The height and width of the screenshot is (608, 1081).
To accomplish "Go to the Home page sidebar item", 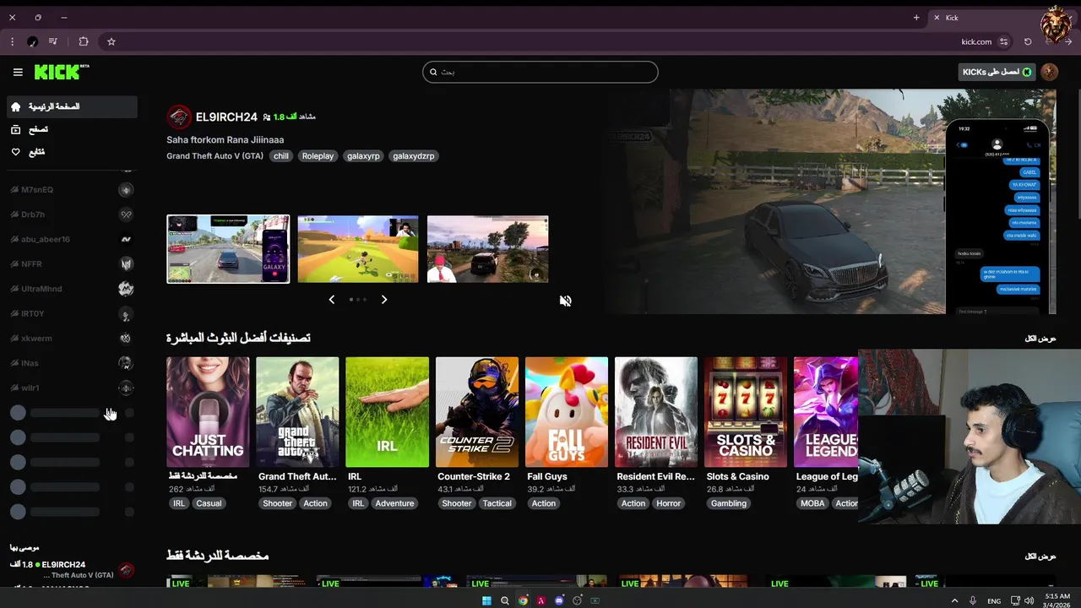I will pyautogui.click(x=72, y=106).
